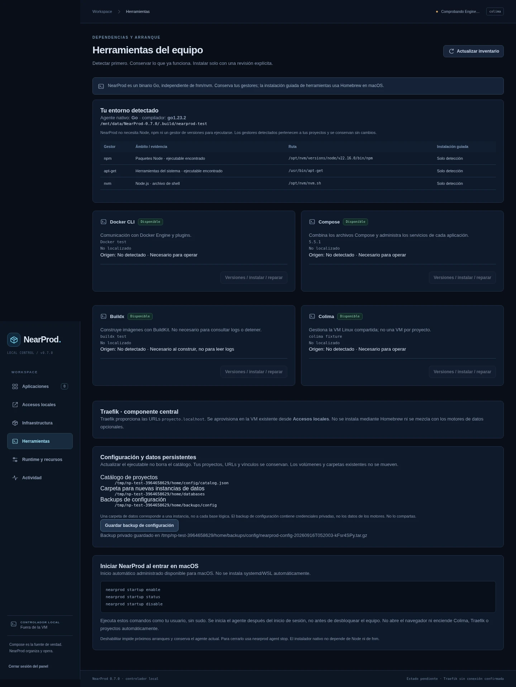Click the path /opt/nvm/versions/node/v22.16.0/bin/npm
Viewport: 516px width, 687px height.
point(330,158)
